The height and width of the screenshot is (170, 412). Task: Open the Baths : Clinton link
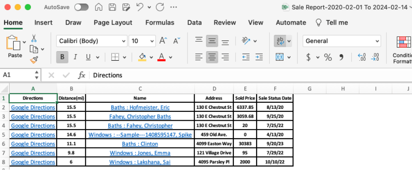click(140, 144)
